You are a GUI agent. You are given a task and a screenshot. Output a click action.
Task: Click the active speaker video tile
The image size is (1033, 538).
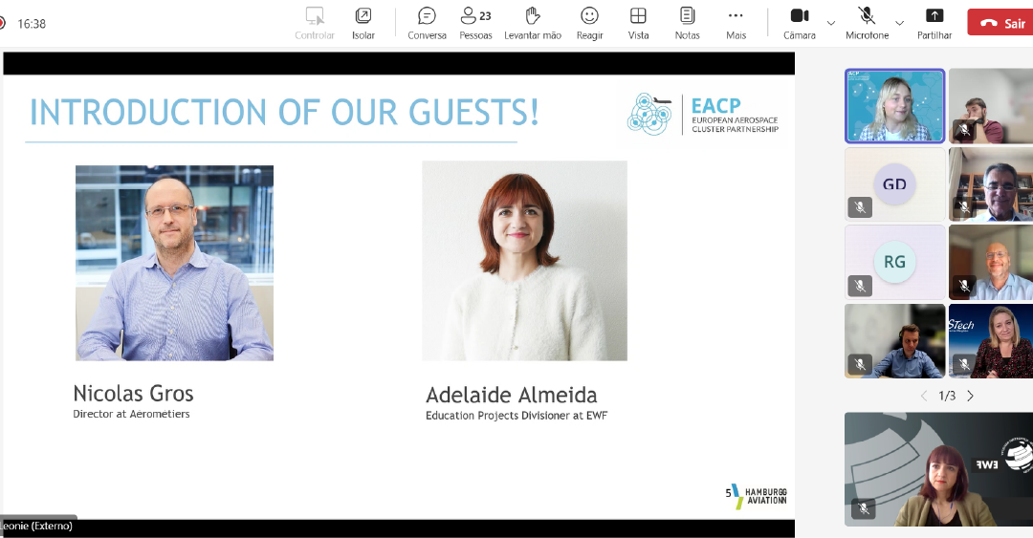[894, 105]
